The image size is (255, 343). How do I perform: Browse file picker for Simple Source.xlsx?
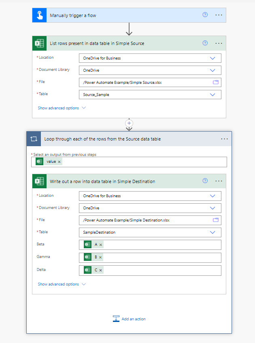[x=216, y=82]
